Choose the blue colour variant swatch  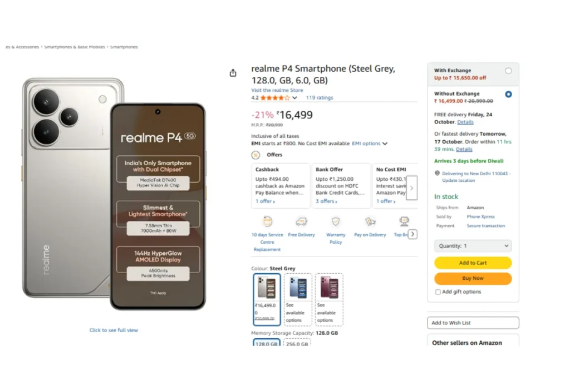[x=298, y=299]
